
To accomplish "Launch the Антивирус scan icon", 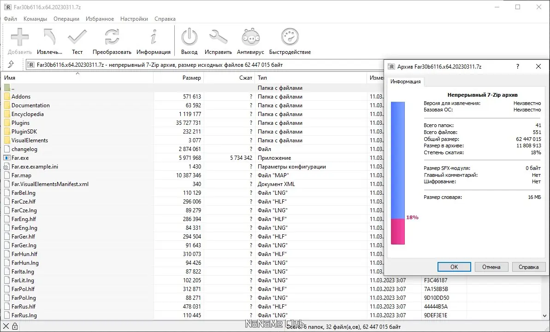I will (249, 37).
